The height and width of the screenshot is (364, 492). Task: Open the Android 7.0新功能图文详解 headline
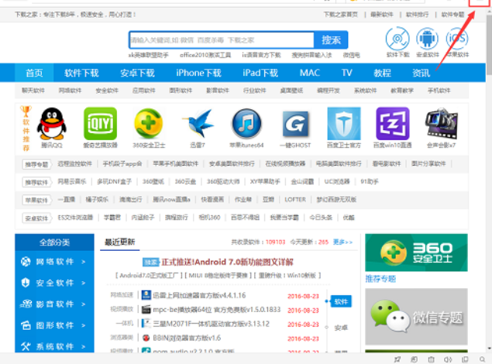pyautogui.click(x=228, y=262)
